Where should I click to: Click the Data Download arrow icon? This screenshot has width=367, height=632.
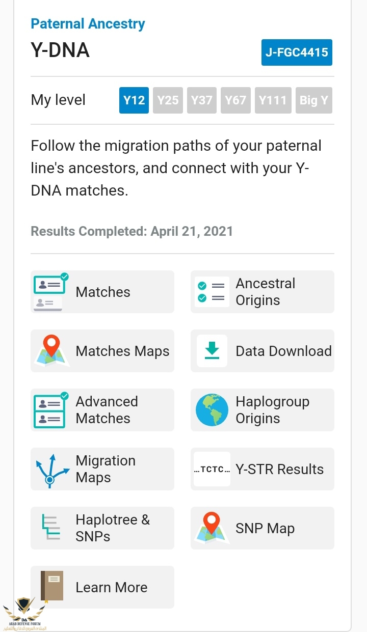pyautogui.click(x=212, y=351)
